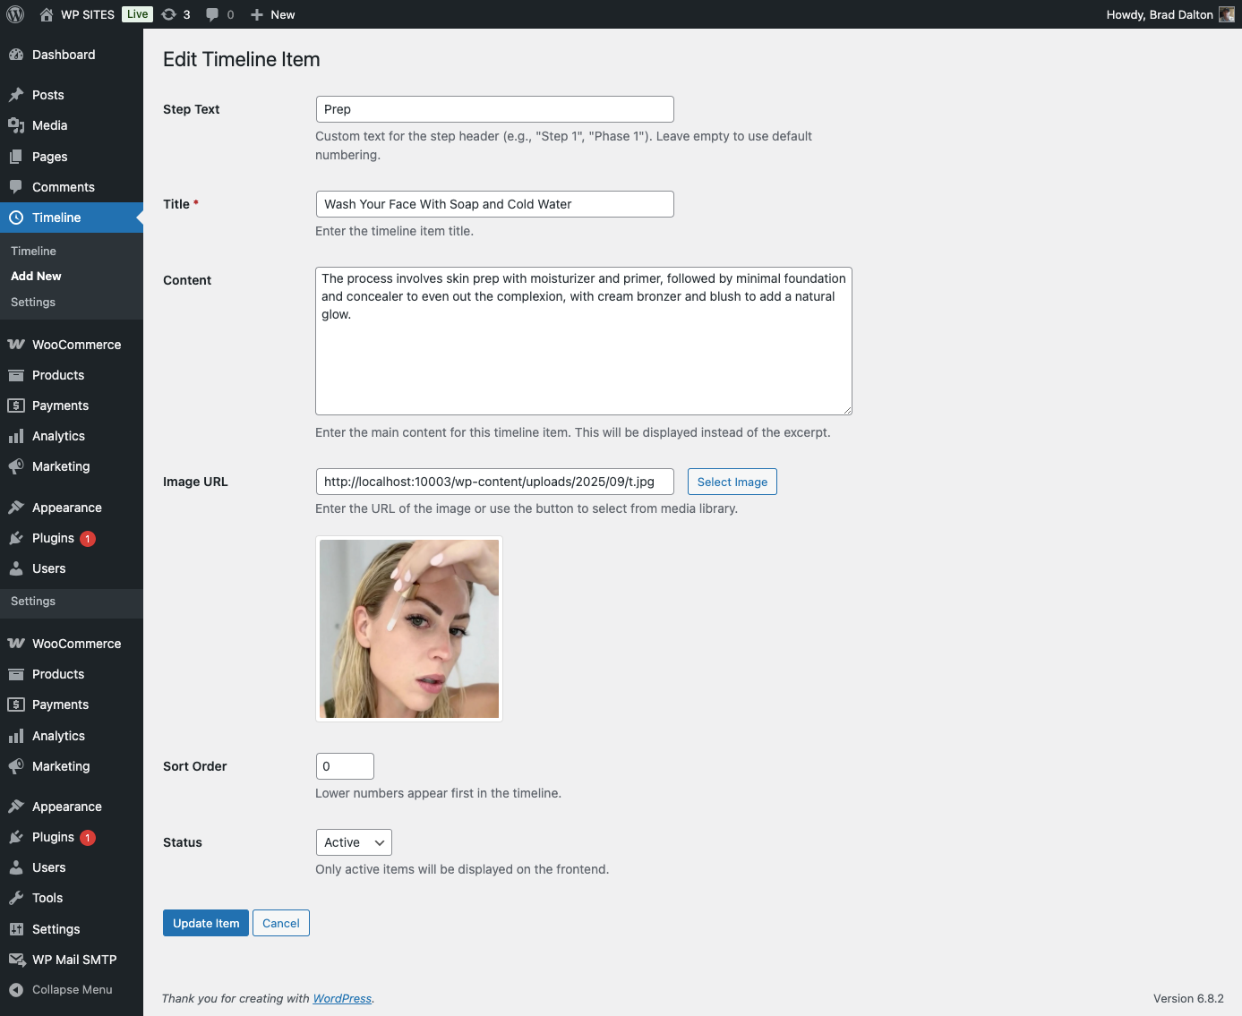Follow the WordPress link in the footer
The width and height of the screenshot is (1242, 1016).
[342, 999]
